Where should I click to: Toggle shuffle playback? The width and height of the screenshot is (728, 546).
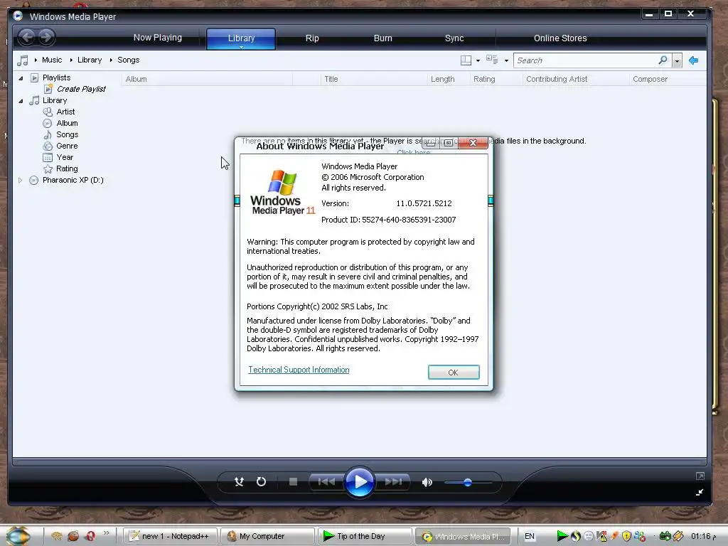239,482
